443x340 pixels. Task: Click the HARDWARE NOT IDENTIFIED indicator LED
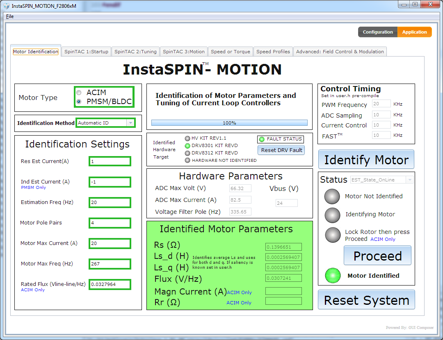187,160
